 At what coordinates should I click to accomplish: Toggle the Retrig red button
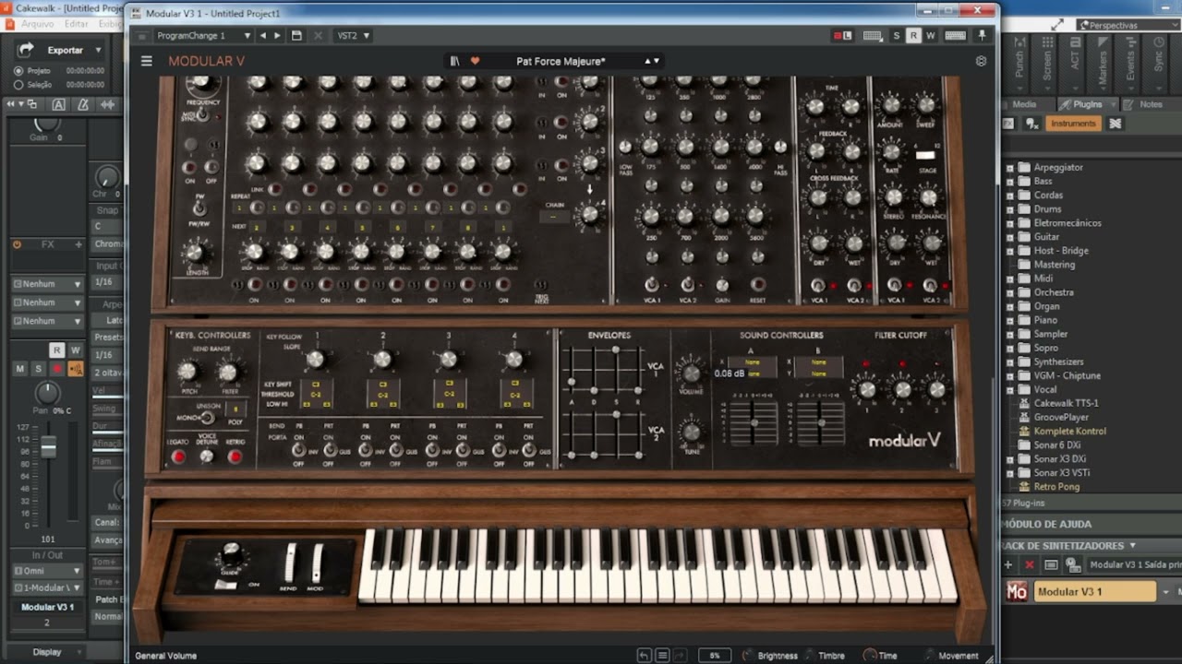(x=235, y=456)
